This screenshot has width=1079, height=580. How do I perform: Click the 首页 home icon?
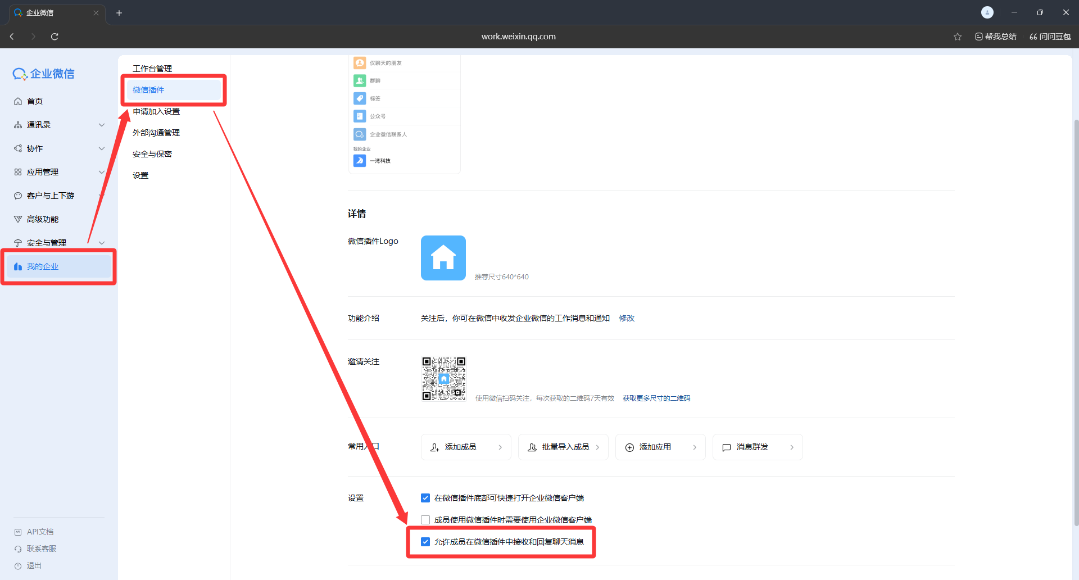[18, 101]
